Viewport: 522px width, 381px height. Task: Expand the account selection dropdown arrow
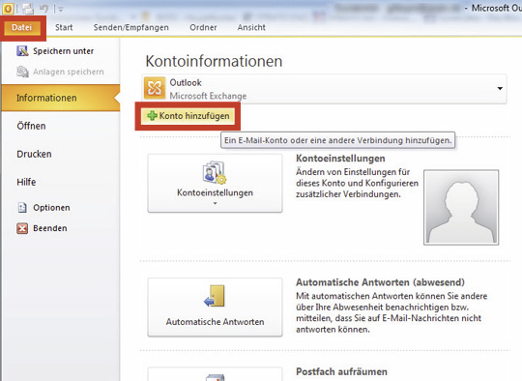(500, 89)
